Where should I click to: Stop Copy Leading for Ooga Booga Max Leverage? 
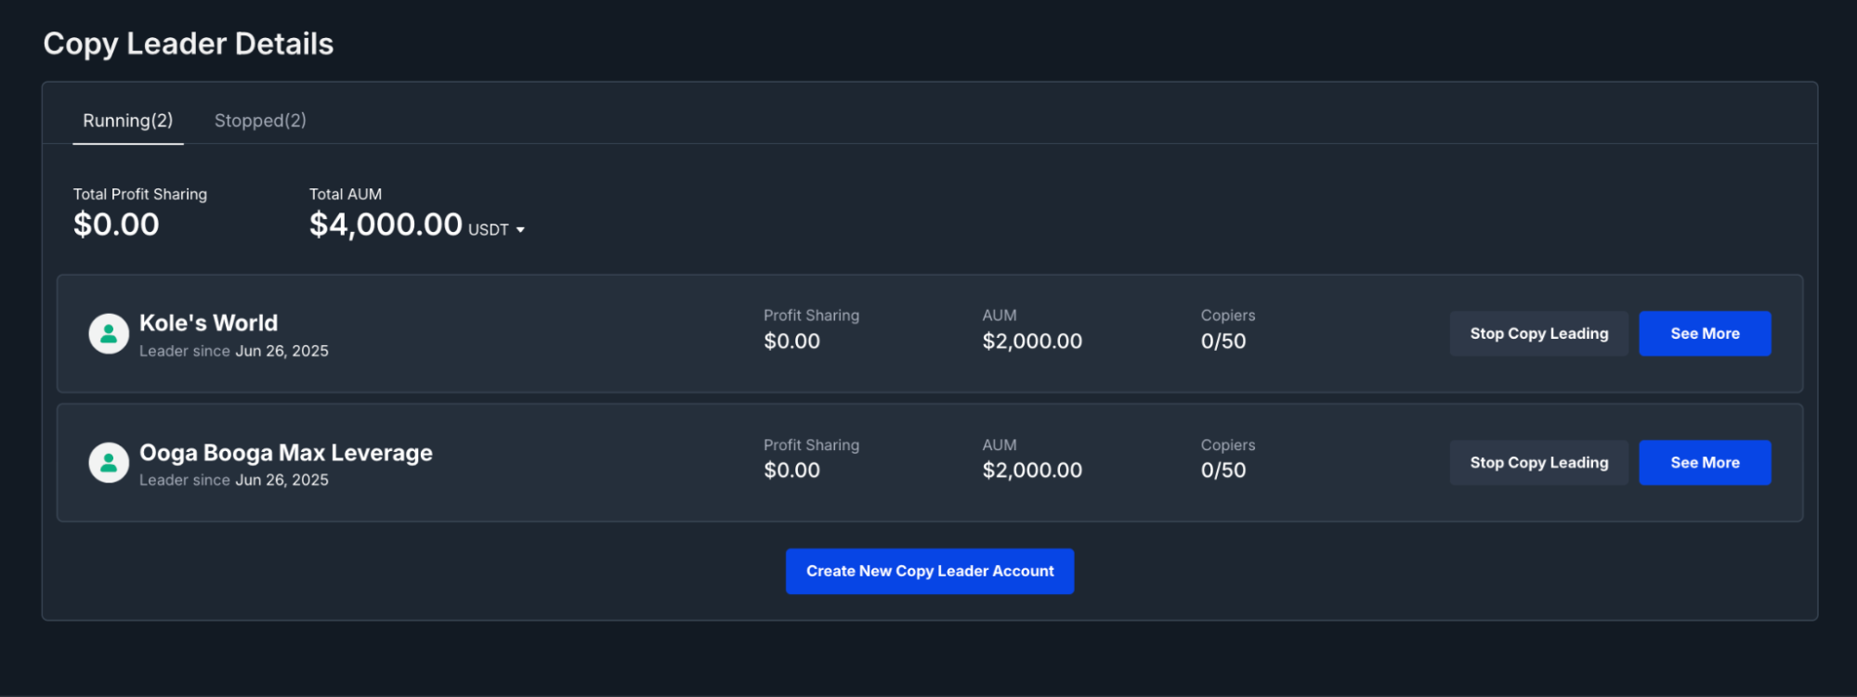point(1538,462)
